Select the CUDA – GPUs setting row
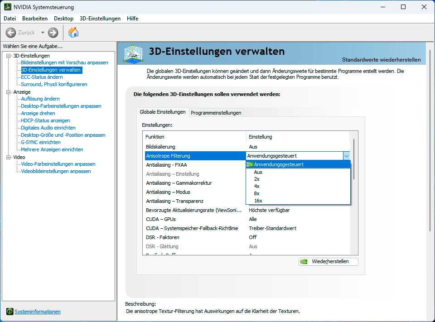This screenshot has width=435, height=322. 247,219
